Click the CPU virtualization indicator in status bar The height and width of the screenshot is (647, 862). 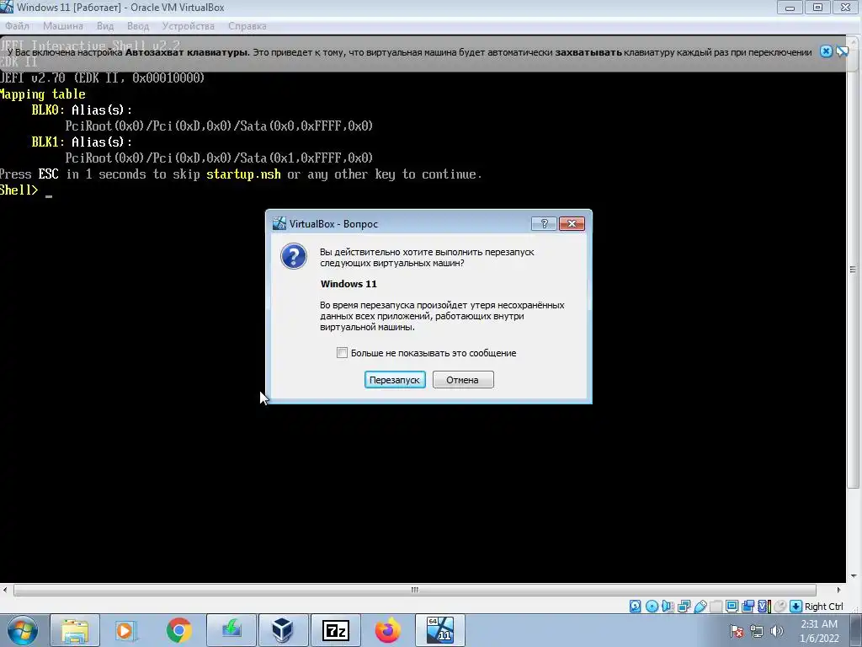764,607
